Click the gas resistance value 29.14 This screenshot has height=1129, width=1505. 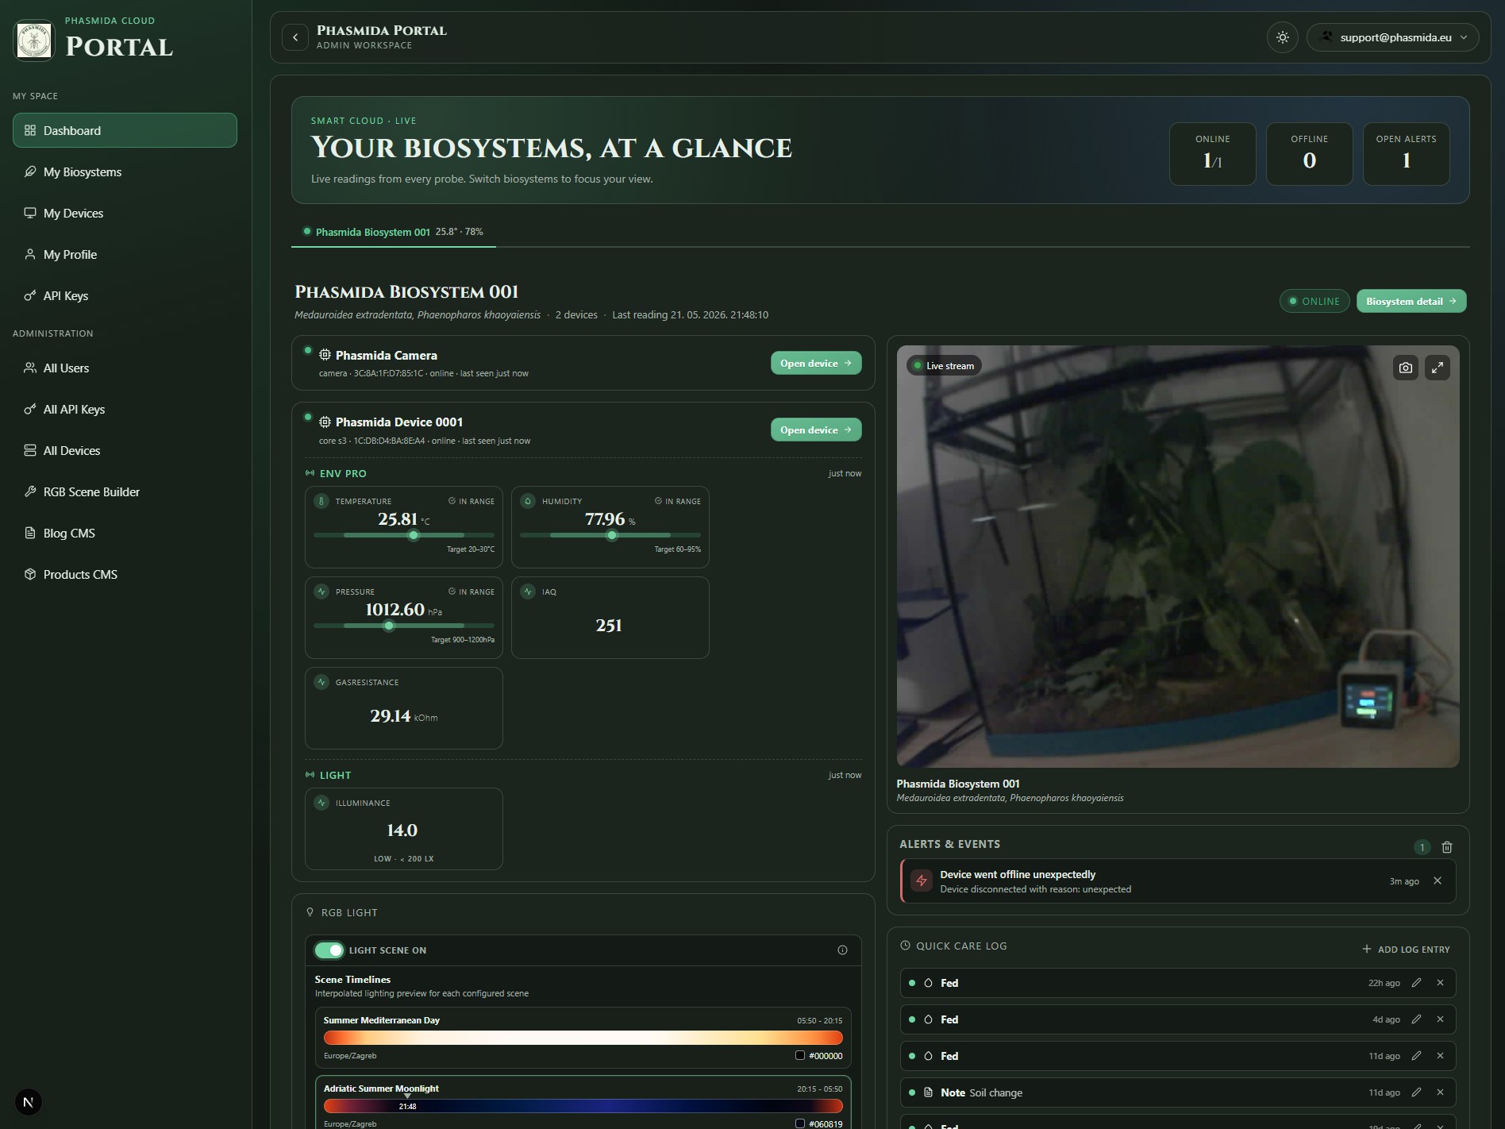click(x=390, y=716)
